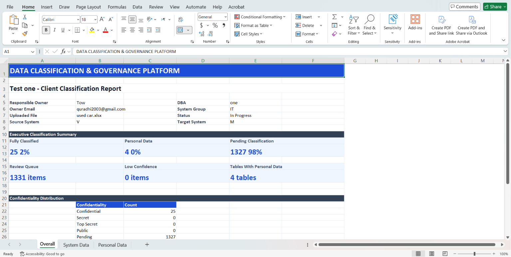The image size is (511, 257).
Task: Align text right
Action: 141,30
